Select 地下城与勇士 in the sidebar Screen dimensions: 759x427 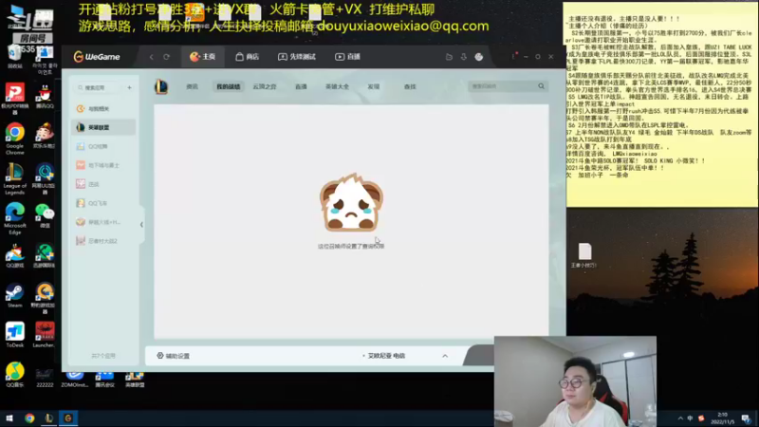click(x=102, y=165)
